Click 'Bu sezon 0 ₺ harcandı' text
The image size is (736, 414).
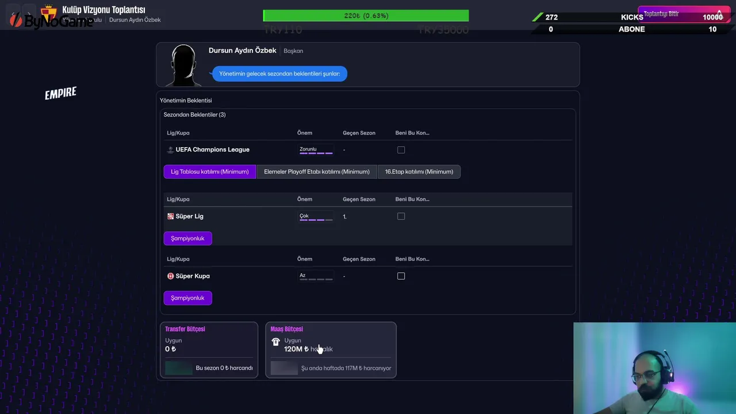[x=224, y=368]
